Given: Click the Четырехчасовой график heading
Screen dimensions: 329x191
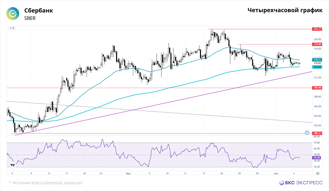Looking at the screenshot, I should [x=284, y=10].
